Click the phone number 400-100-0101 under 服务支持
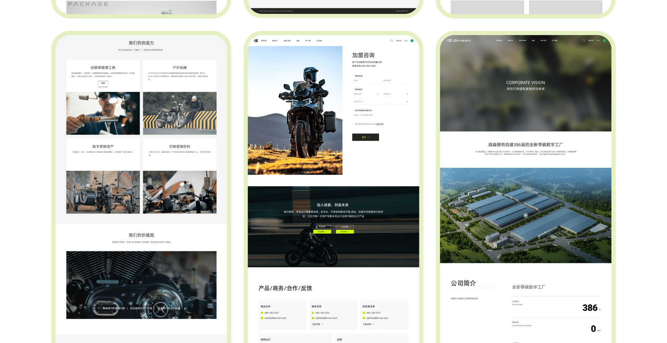This screenshot has width=667, height=343. 322,313
